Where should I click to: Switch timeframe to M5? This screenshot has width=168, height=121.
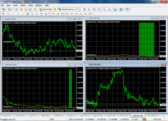click(x=58, y=14)
